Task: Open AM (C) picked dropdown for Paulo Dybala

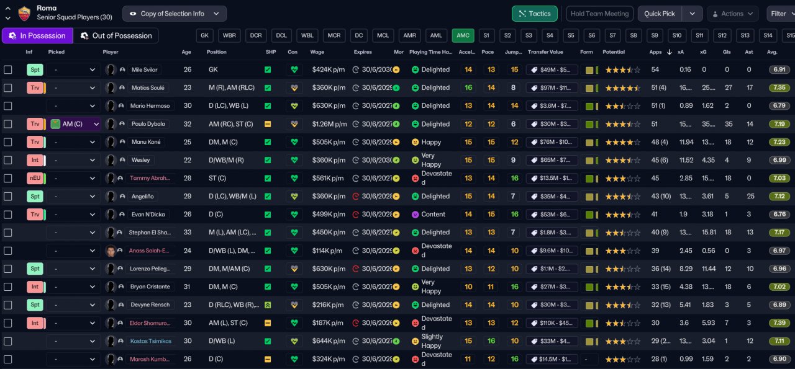Action: [74, 124]
